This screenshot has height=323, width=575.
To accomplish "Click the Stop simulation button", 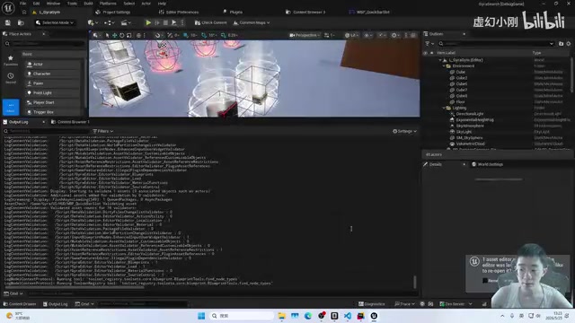I will click(165, 22).
